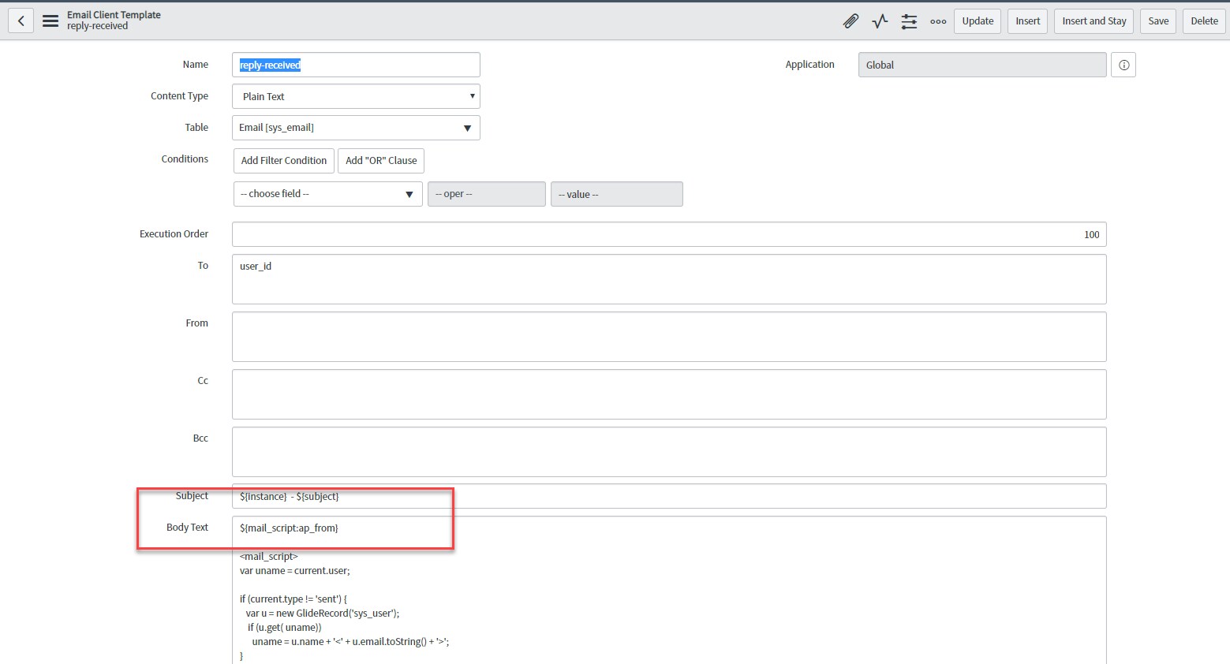
Task: Click the Conditions label
Action: (185, 159)
